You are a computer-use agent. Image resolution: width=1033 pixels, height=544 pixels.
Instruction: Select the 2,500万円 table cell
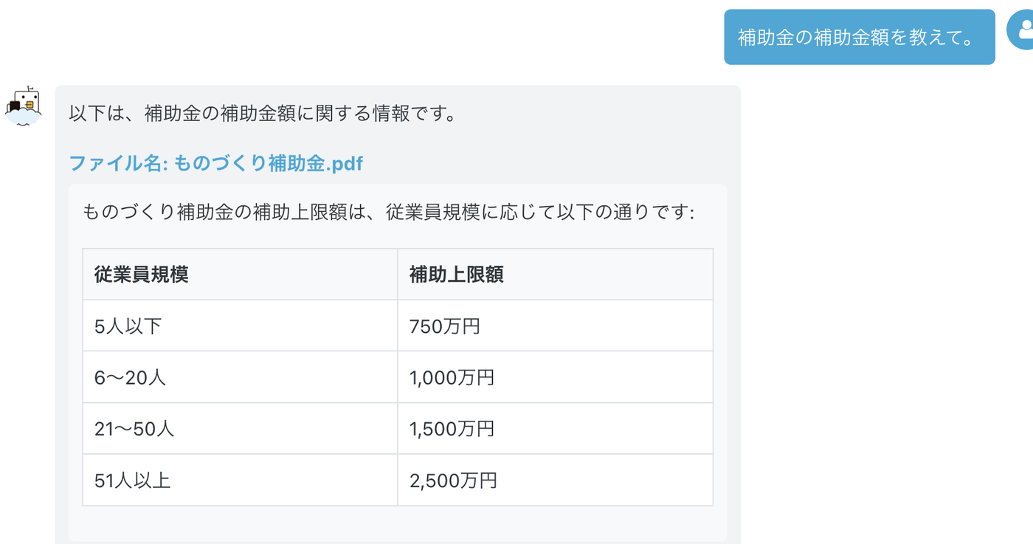click(x=555, y=481)
